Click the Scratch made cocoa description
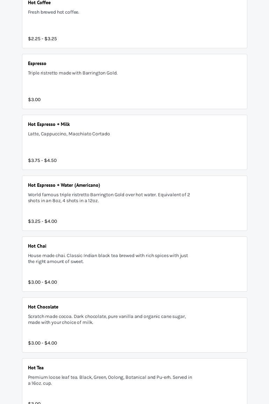 (107, 319)
